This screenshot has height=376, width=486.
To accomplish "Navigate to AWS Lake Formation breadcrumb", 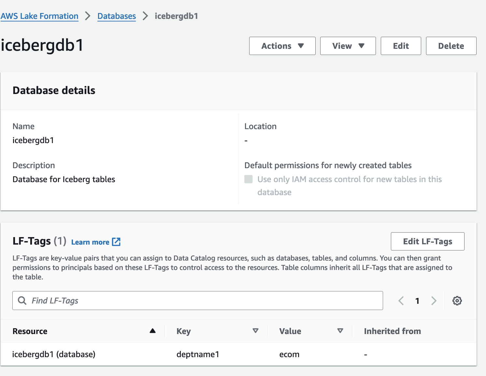I will click(39, 16).
